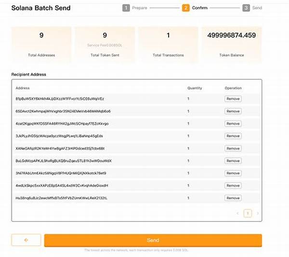Go to previous page chevron
The image size is (289, 257).
point(237,213)
